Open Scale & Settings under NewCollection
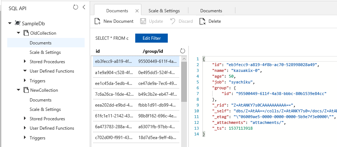Screen dimensions: 337x147 click(x=45, y=109)
